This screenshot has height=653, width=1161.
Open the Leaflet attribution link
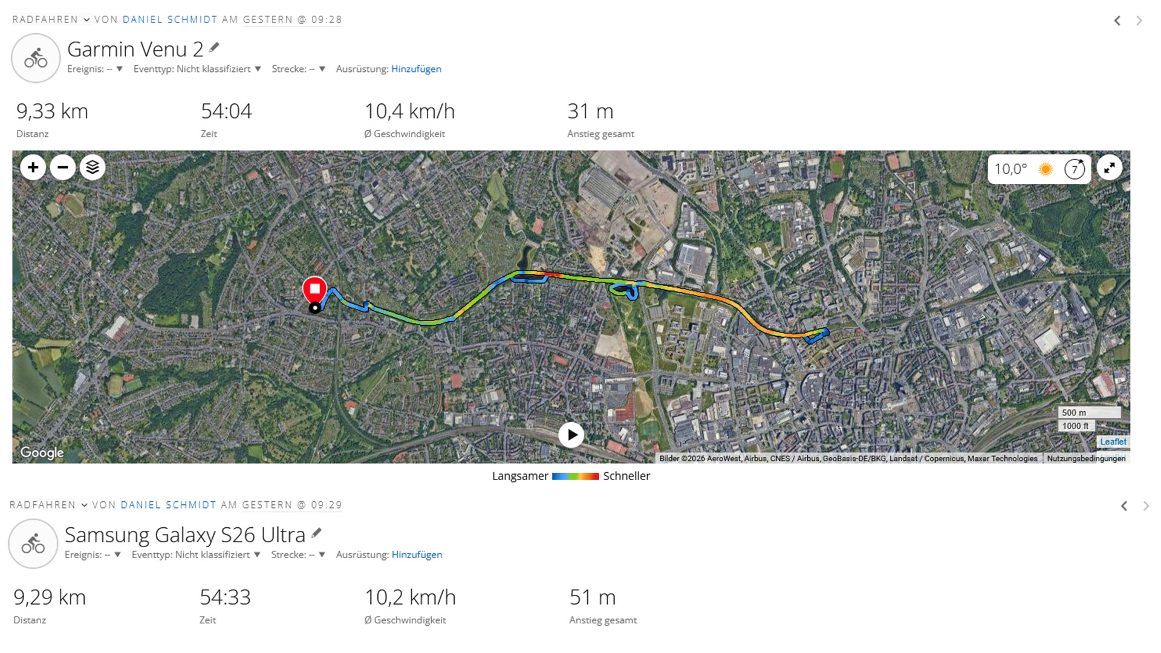pyautogui.click(x=1113, y=442)
